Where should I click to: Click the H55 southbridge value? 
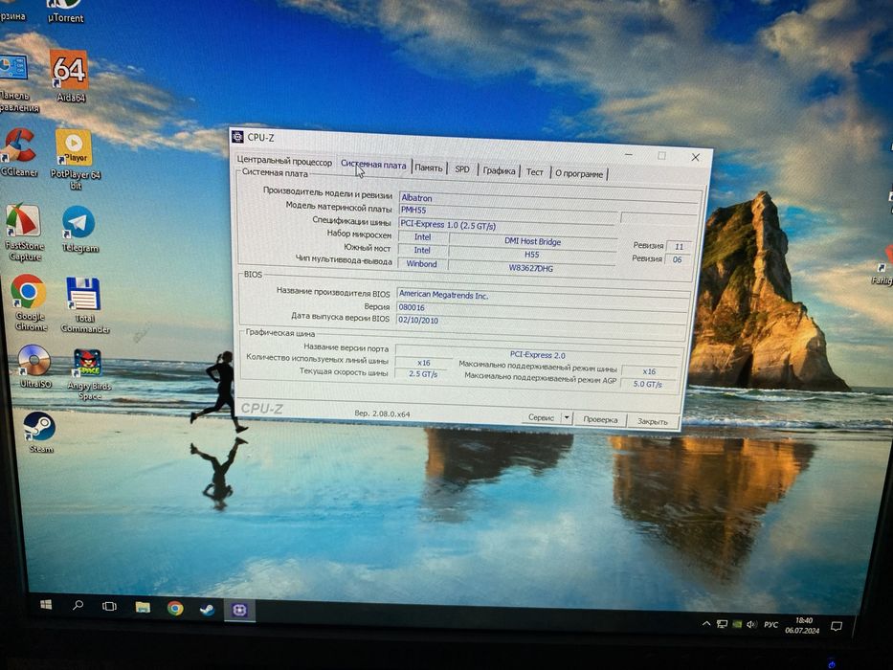(532, 255)
